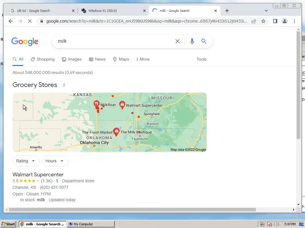This screenshot has height=228, width=305.
Task: Click Oklahoma City on the map
Action: 94,142
